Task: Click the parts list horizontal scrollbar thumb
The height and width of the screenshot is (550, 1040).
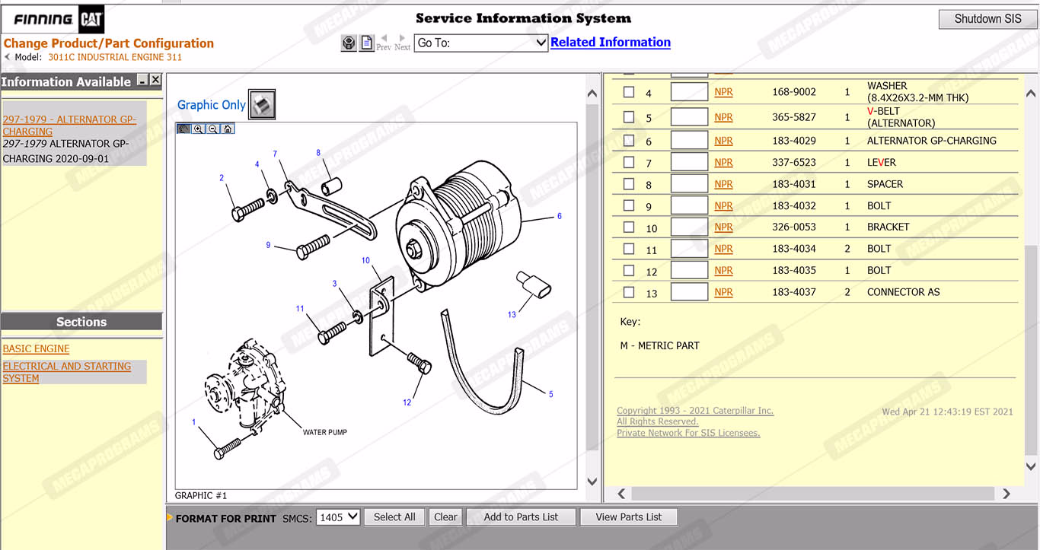Action: pyautogui.click(x=812, y=494)
